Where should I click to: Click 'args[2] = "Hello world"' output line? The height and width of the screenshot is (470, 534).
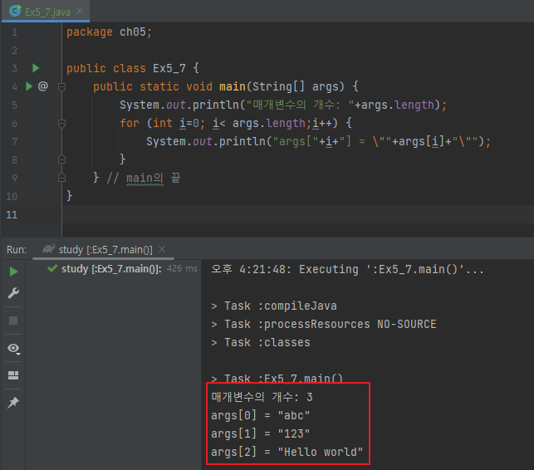pyautogui.click(x=287, y=453)
